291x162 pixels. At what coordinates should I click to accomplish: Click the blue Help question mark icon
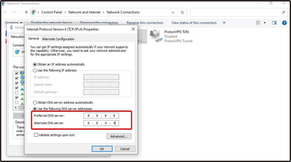(285, 23)
